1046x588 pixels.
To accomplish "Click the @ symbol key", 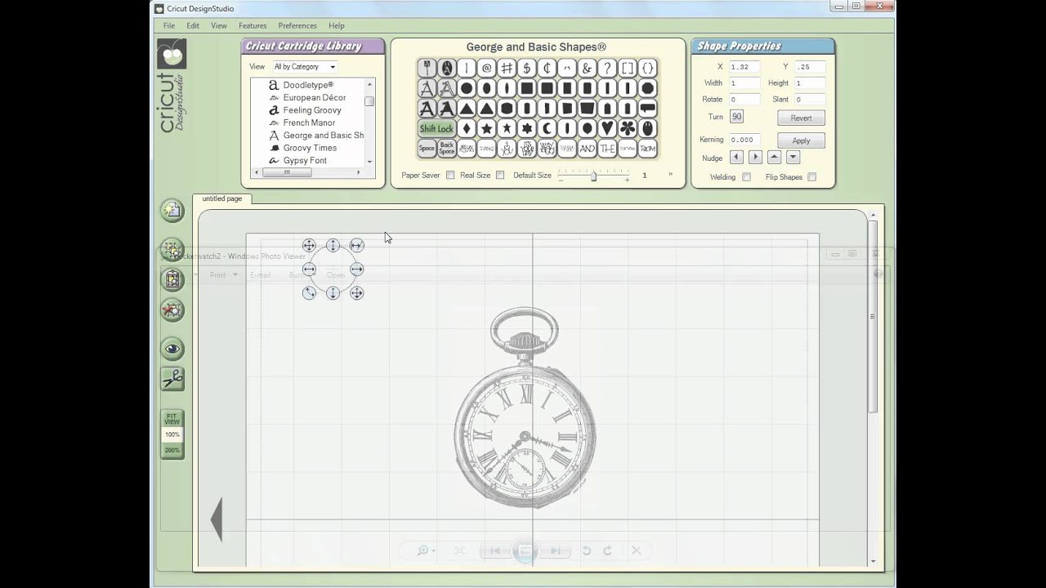I will 487,68.
